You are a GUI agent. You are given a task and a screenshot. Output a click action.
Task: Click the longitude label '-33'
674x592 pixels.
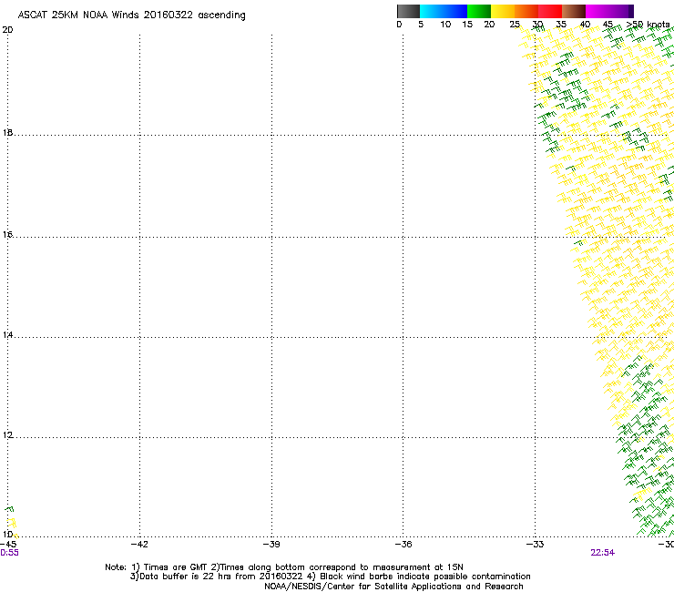click(x=536, y=545)
